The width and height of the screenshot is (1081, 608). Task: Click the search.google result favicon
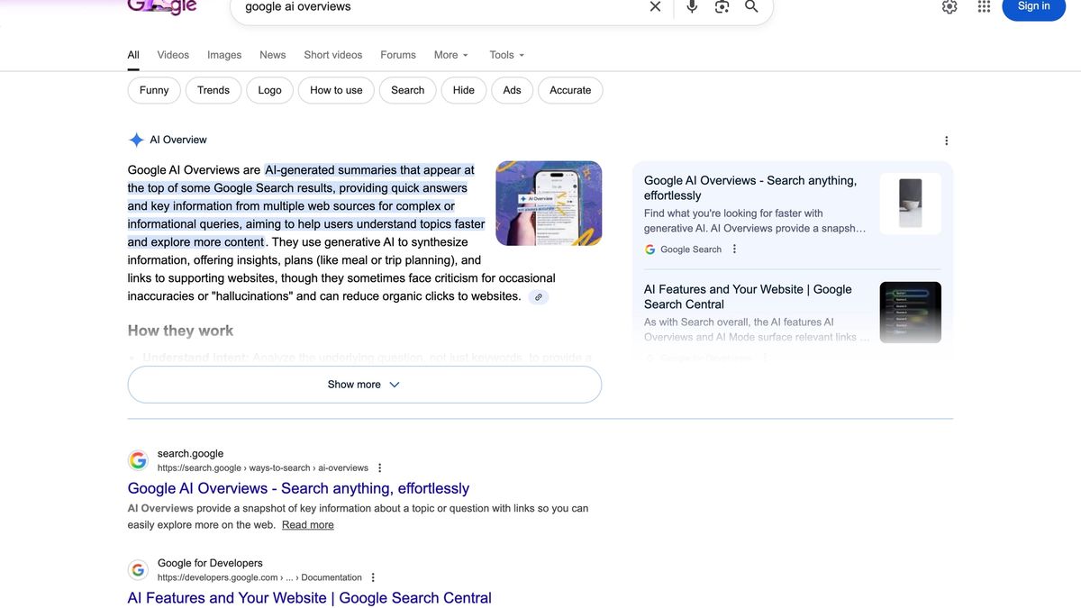(138, 460)
